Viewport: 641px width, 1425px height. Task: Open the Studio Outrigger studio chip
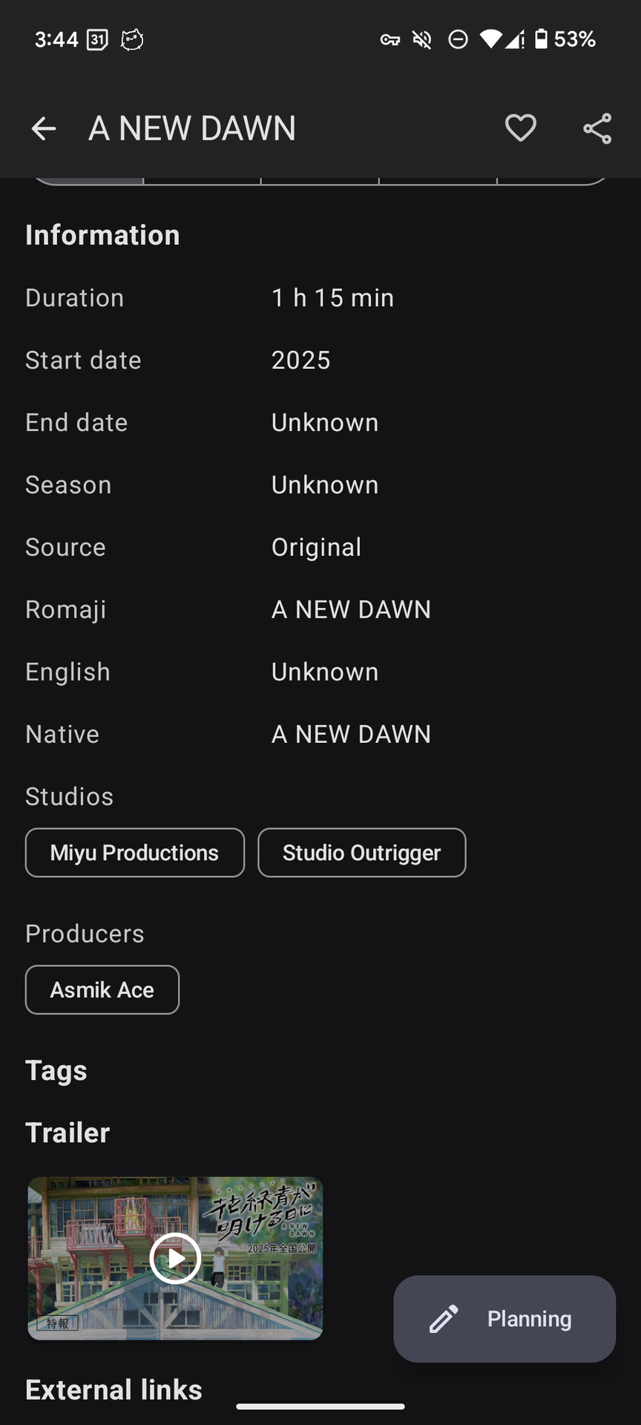361,853
